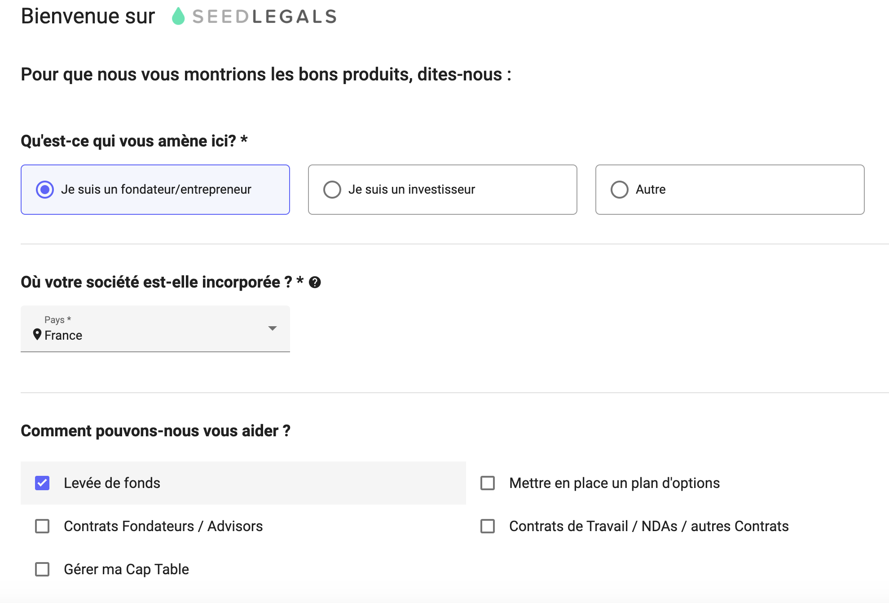Viewport: 889px width, 603px height.
Task: Check the "Contrats de Travail / NDAs" box
Action: pos(488,526)
